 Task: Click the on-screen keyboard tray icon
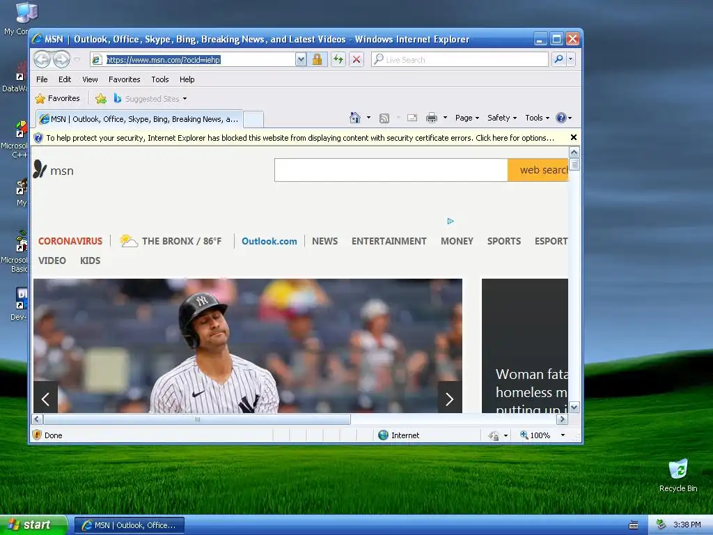634,525
